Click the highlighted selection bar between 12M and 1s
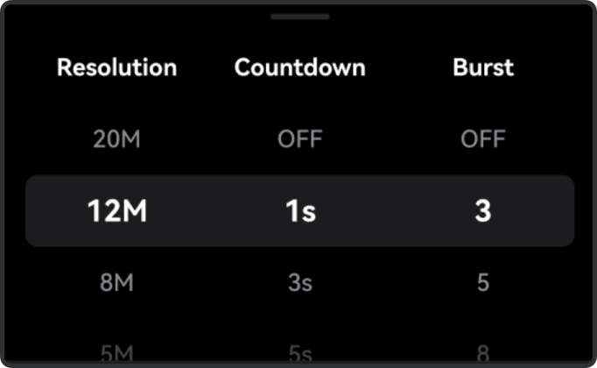The image size is (597, 368). 210,211
